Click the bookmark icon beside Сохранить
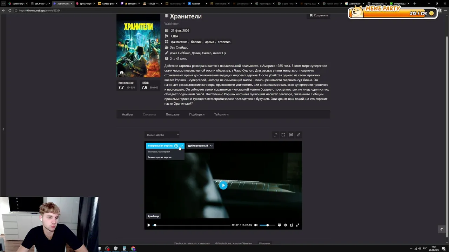The width and height of the screenshot is (449, 252). point(311,15)
